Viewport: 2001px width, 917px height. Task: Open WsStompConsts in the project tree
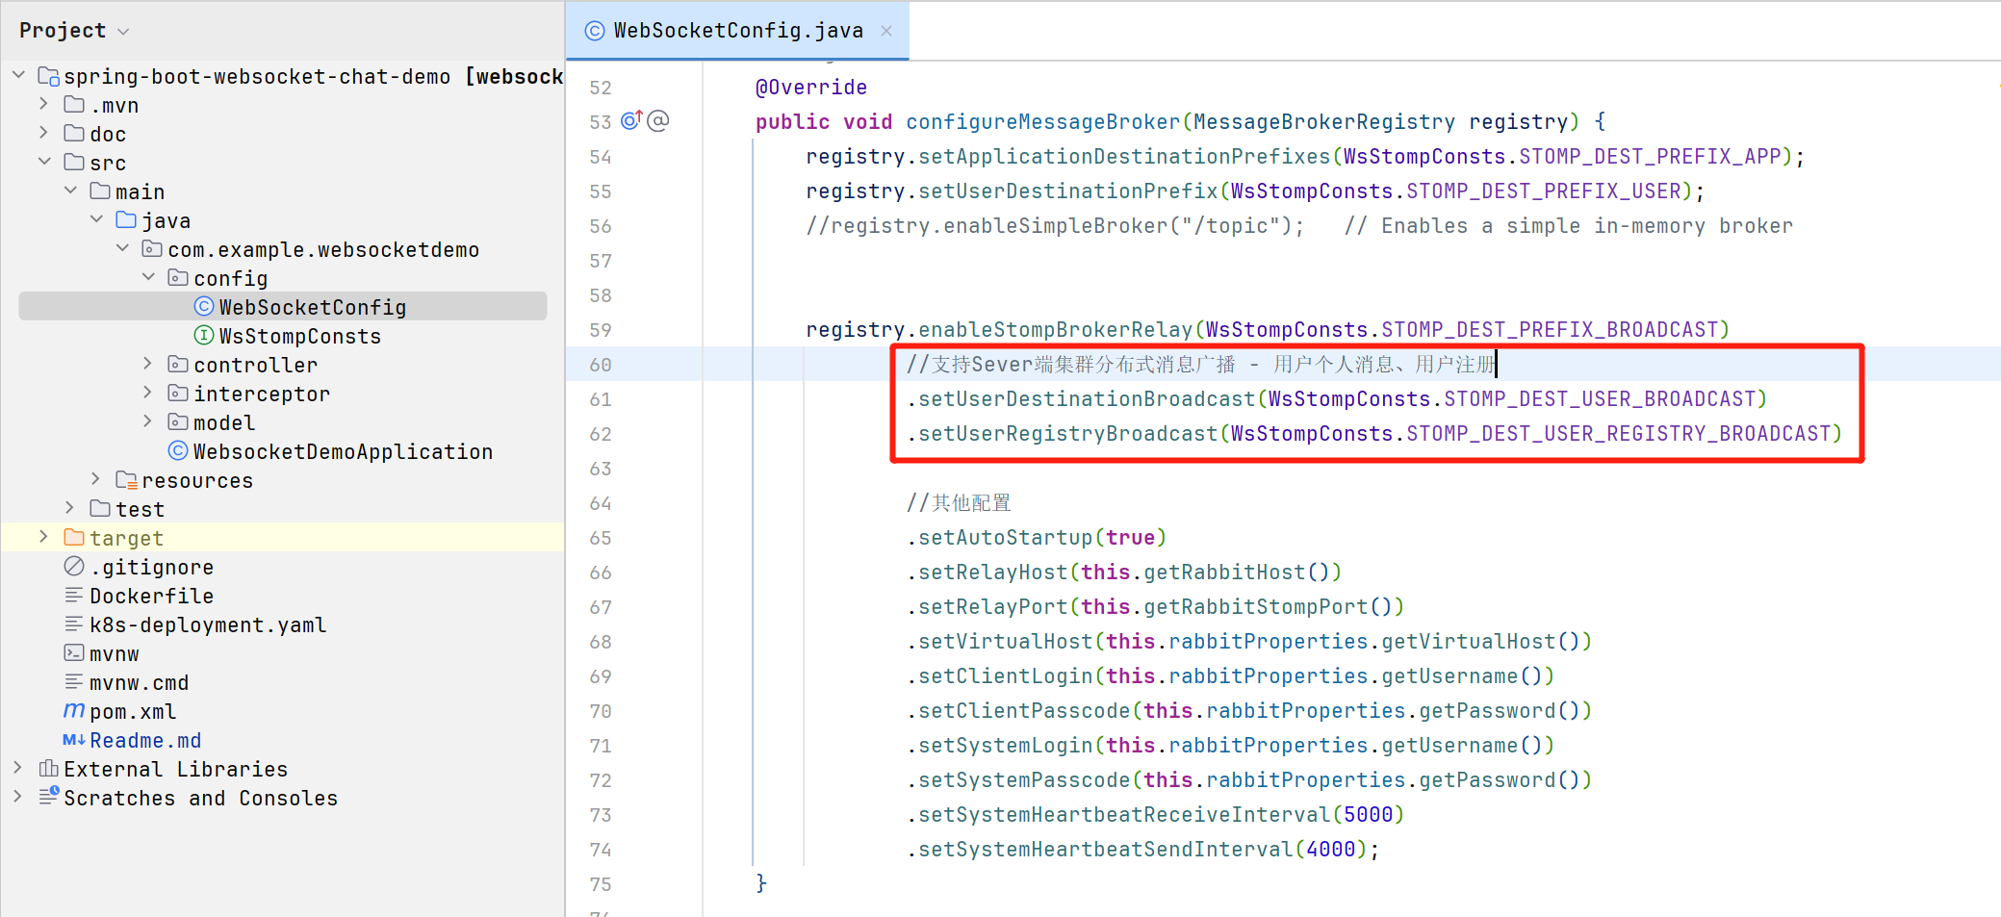click(x=299, y=336)
